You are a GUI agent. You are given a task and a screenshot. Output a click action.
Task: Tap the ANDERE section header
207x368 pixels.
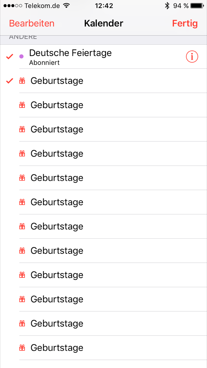click(x=23, y=37)
